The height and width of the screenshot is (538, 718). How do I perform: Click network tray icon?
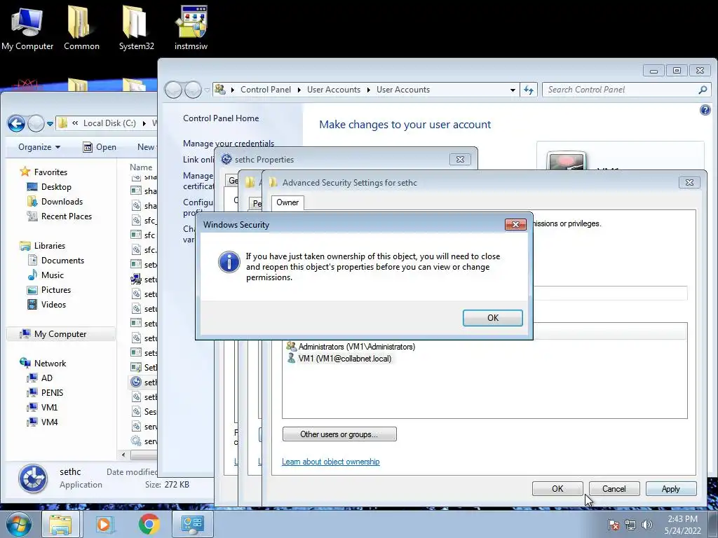click(630, 525)
